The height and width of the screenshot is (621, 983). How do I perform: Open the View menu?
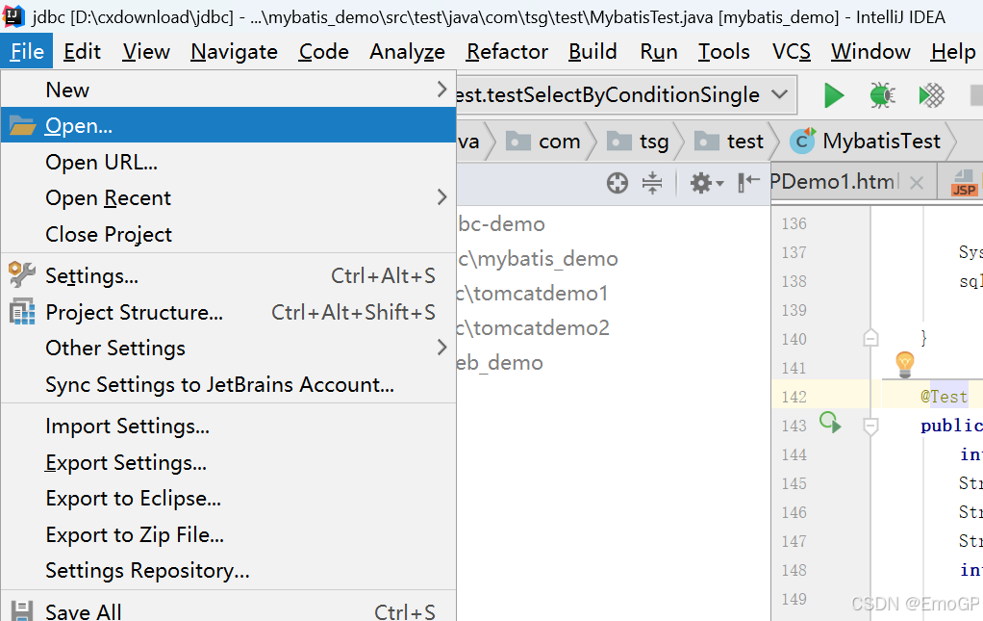(x=146, y=51)
